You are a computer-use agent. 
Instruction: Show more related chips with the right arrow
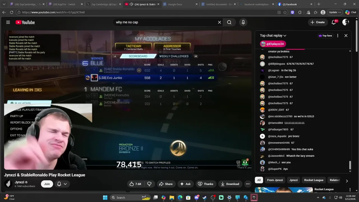click(347, 181)
